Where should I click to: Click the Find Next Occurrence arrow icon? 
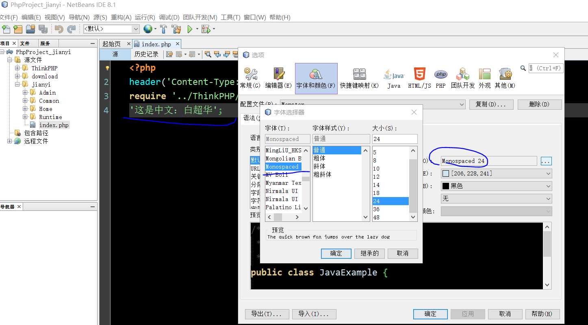coord(226,54)
